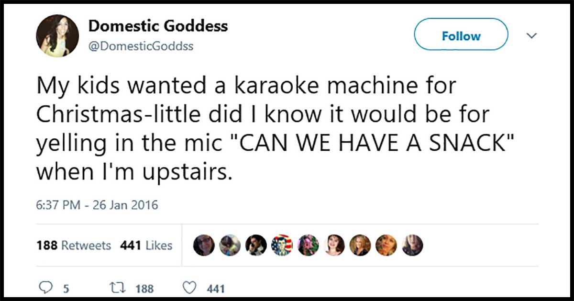Like the tweet with the heart icon
The width and height of the screenshot is (574, 301).
pyautogui.click(x=191, y=288)
